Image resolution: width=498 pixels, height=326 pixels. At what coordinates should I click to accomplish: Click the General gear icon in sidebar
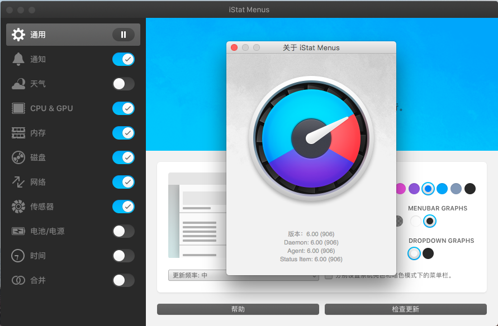[18, 35]
